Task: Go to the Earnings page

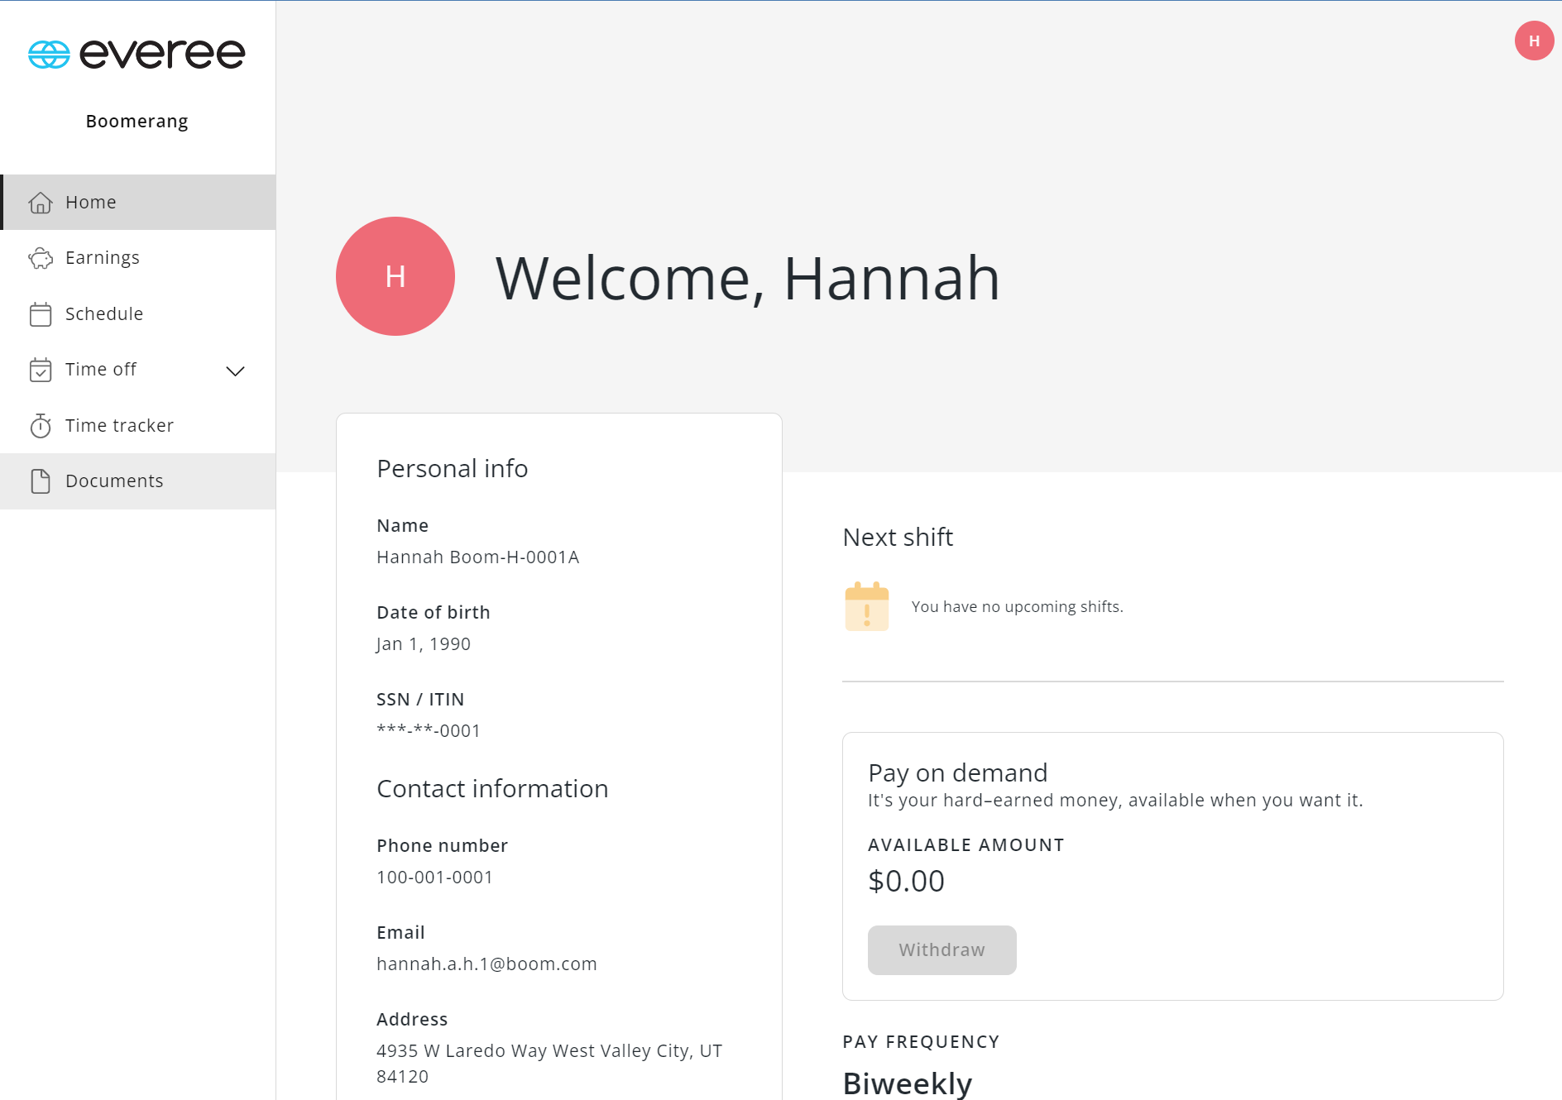Action: 138,258
